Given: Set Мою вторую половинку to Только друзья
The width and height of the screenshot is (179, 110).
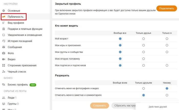Looking at the screenshot, I should click(143, 59).
